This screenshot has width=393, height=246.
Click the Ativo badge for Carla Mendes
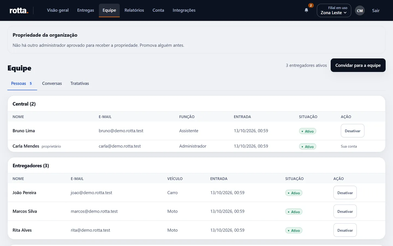pyautogui.click(x=308, y=147)
